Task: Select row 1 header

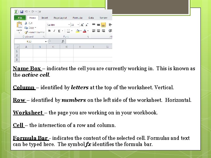Action: pos(17,51)
